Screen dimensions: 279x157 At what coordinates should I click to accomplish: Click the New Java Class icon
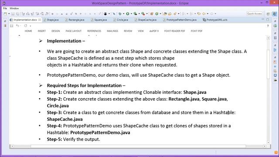click(157, 14)
